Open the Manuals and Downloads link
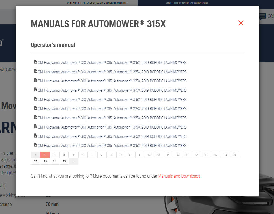 179,176
